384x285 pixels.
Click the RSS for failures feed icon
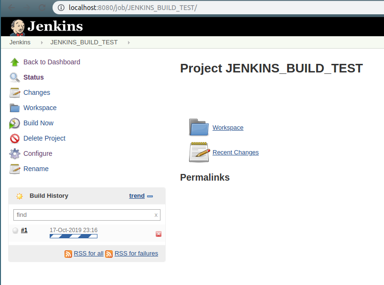click(x=109, y=254)
